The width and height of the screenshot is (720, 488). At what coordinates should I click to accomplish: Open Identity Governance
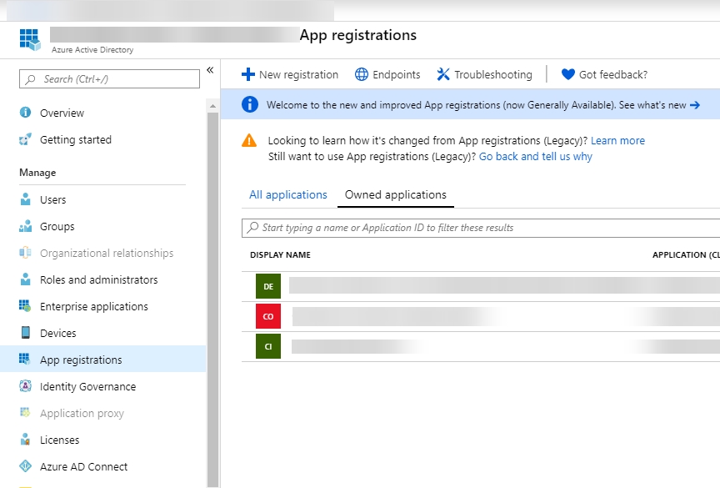(87, 387)
